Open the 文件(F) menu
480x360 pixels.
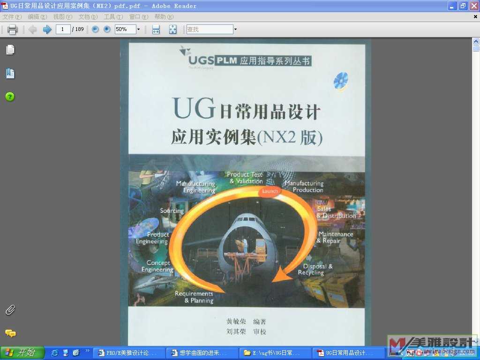[12, 17]
